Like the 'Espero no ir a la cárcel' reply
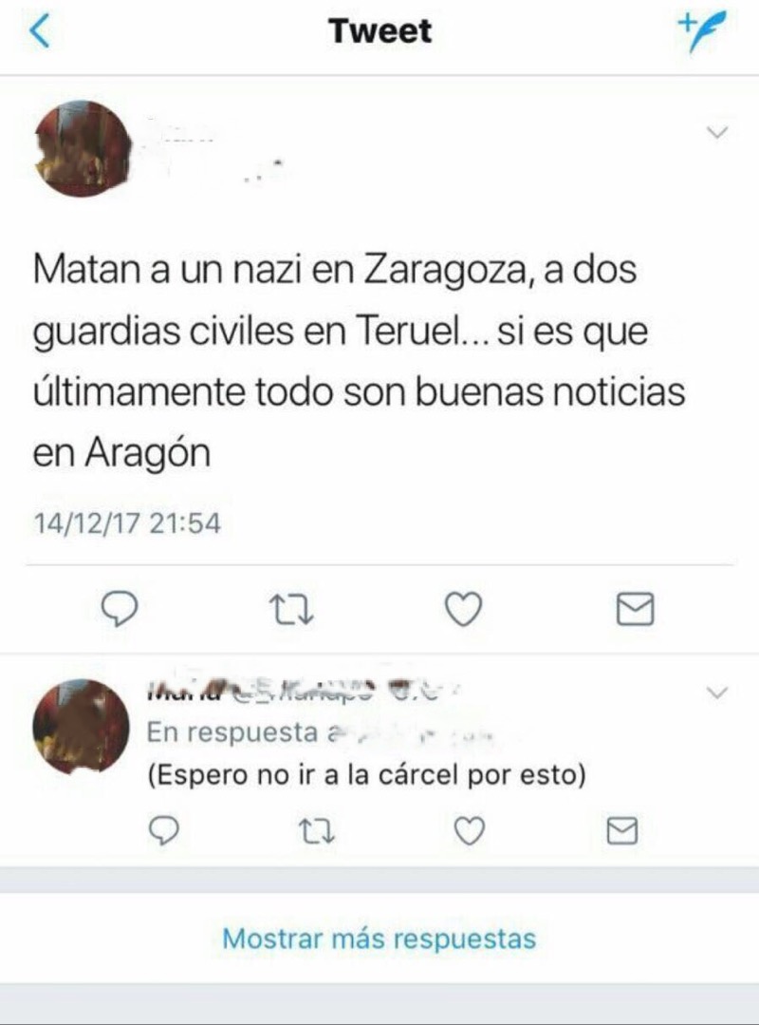Image resolution: width=759 pixels, height=1025 pixels. click(470, 831)
